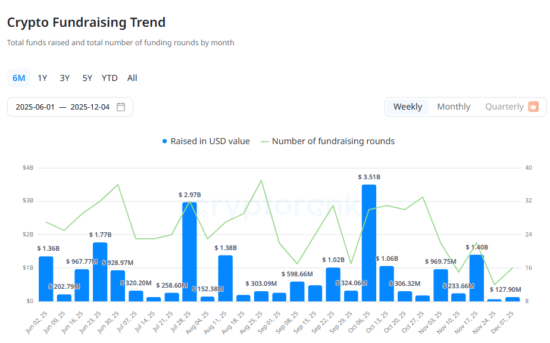Select the 1Y time range tab

[42, 78]
